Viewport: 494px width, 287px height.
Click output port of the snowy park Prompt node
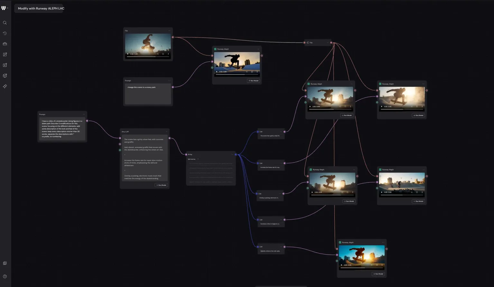(x=173, y=87)
